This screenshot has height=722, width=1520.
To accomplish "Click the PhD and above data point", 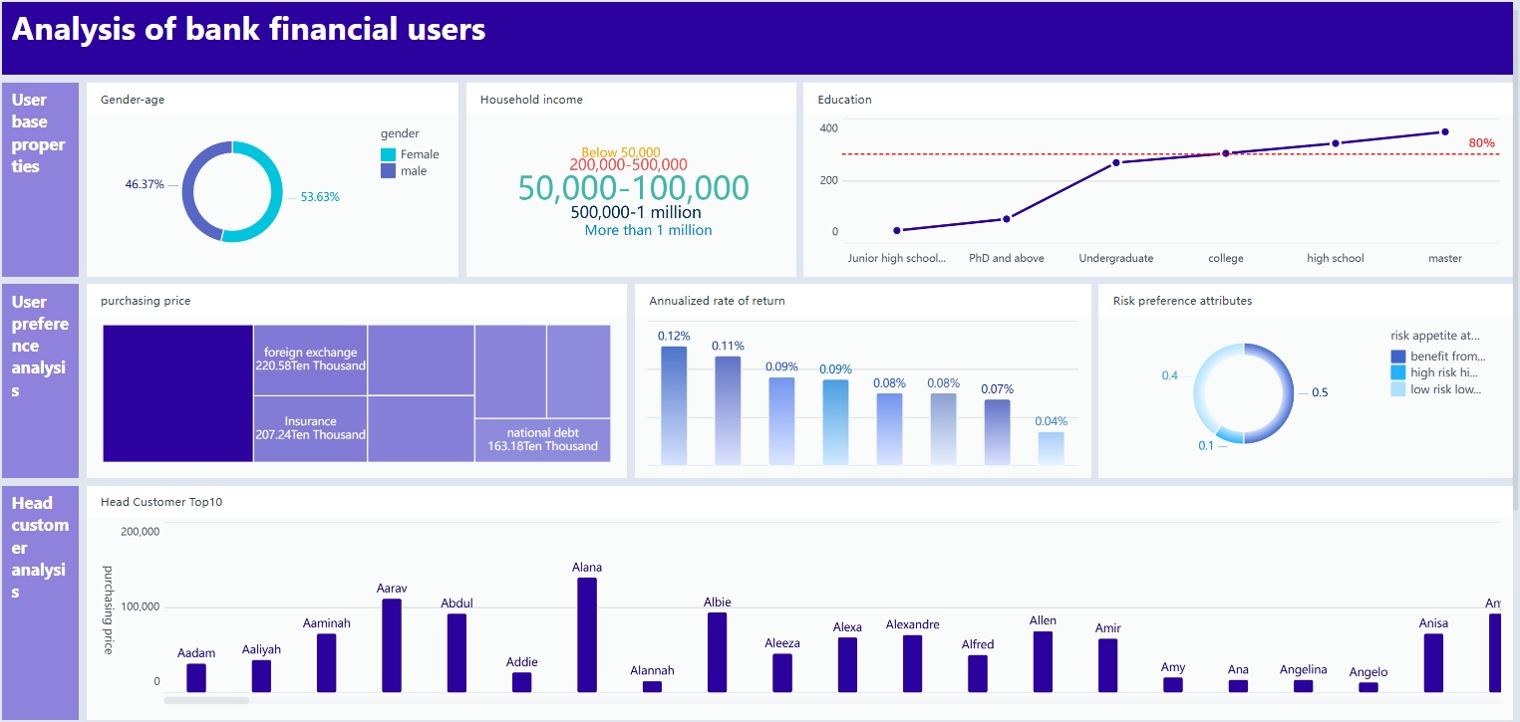I will click(x=1007, y=219).
